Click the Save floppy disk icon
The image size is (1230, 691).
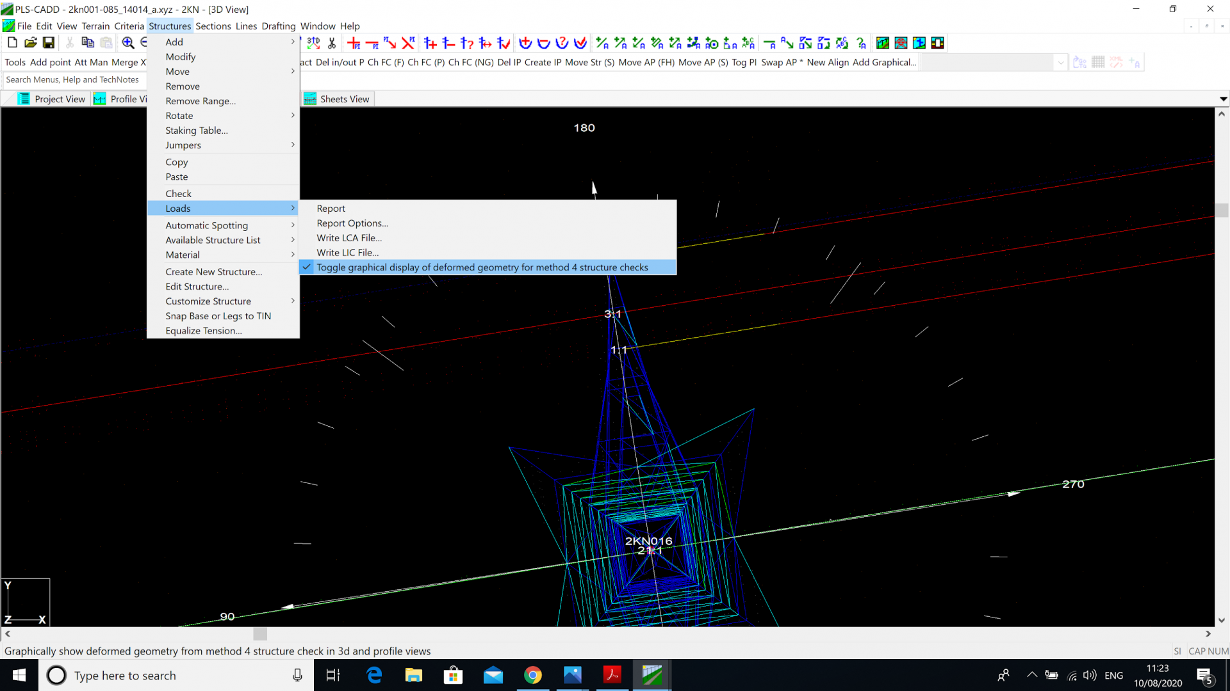click(49, 43)
